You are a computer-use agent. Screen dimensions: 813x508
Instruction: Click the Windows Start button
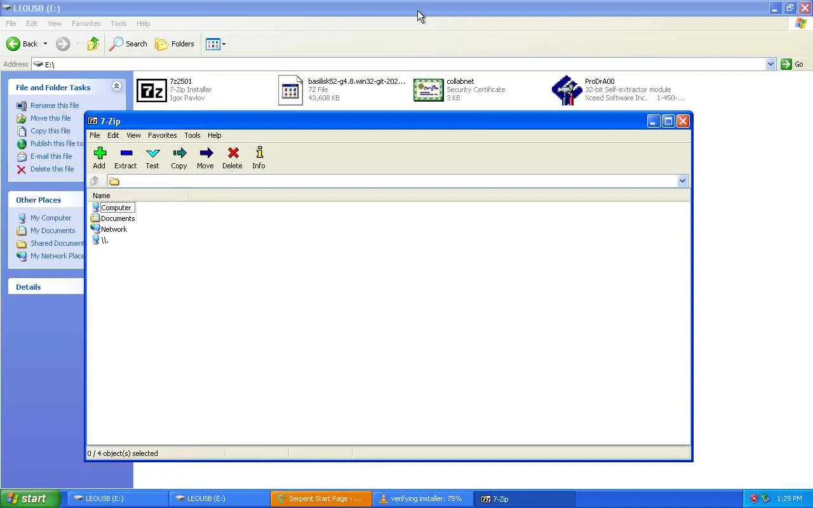point(30,498)
